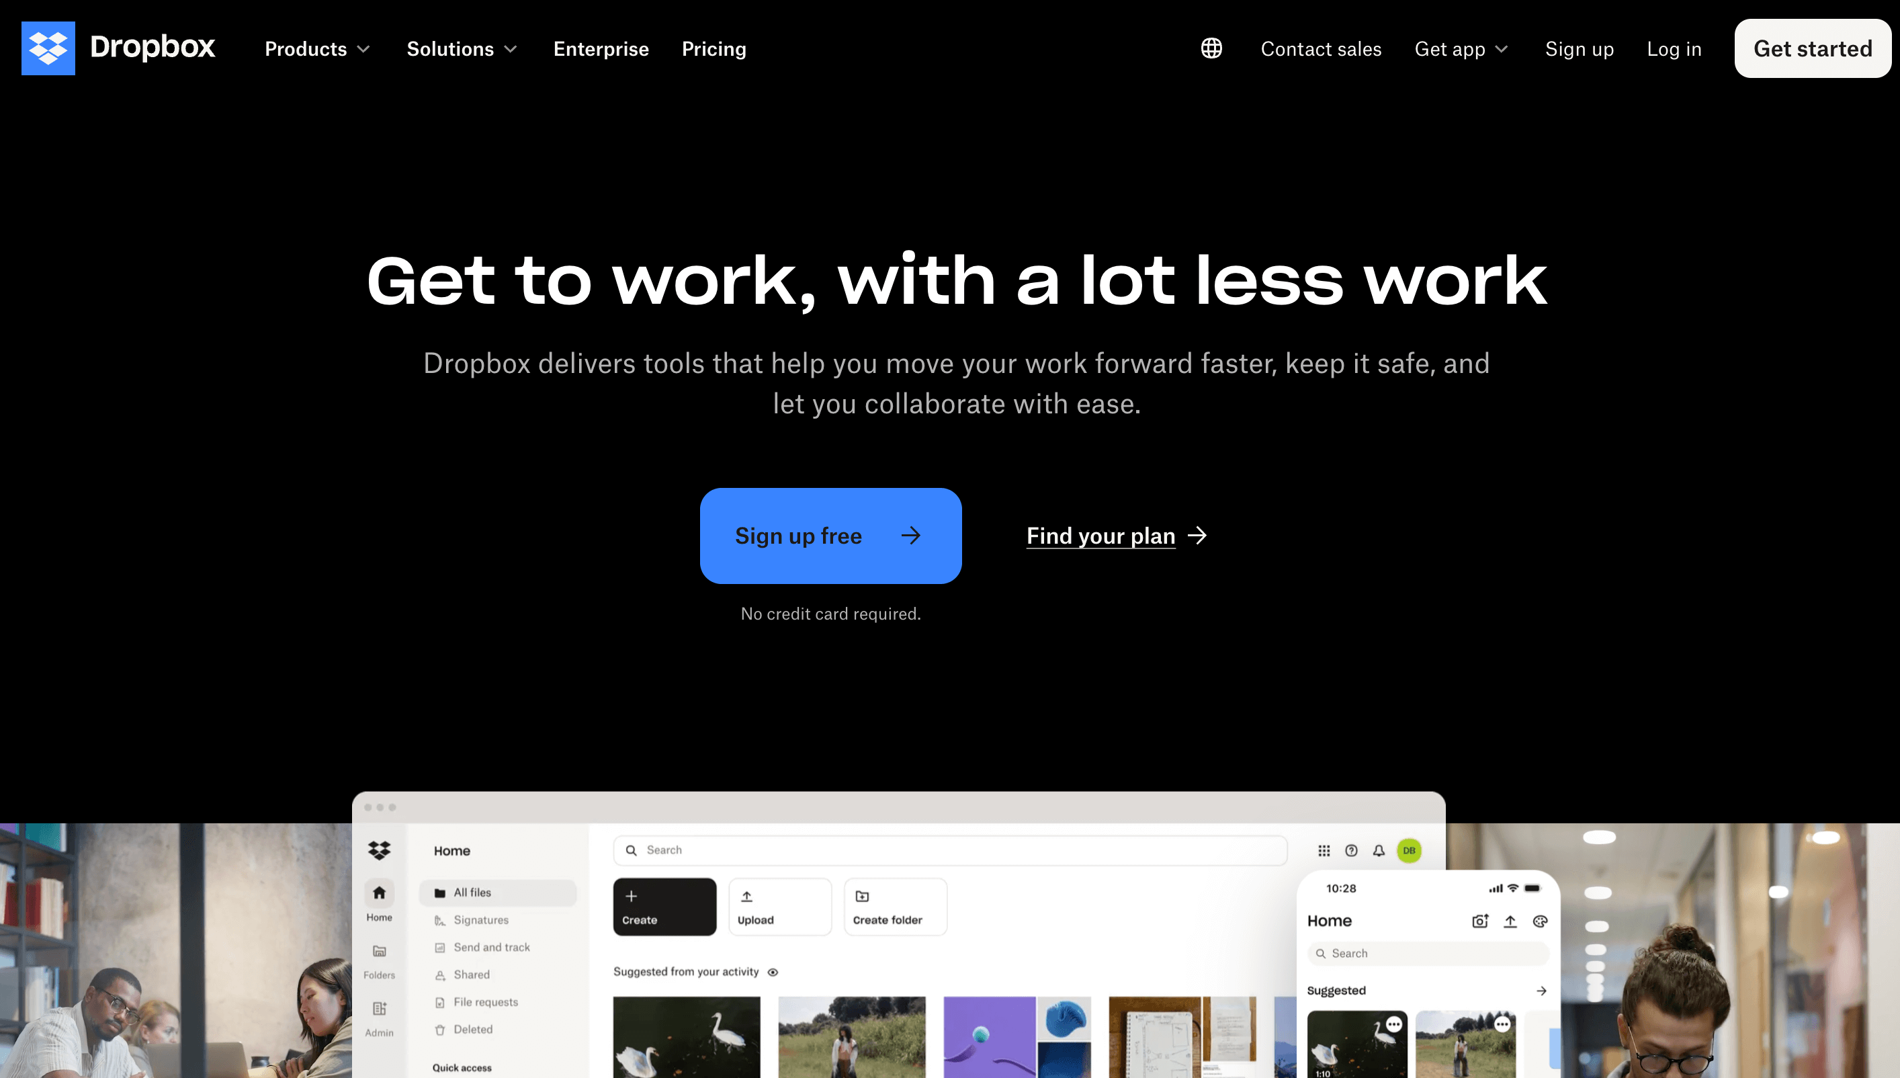Click the notifications bell icon
Viewport: 1900px width, 1078px height.
point(1379,849)
